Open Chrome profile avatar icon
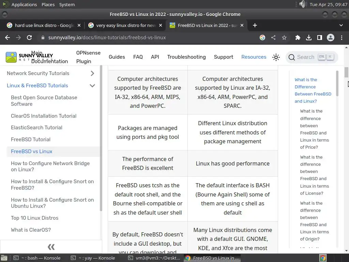 pyautogui.click(x=330, y=38)
